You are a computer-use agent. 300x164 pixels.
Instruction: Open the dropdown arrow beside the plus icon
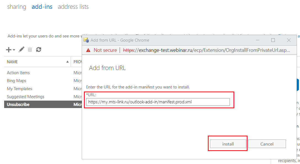(x=14, y=50)
